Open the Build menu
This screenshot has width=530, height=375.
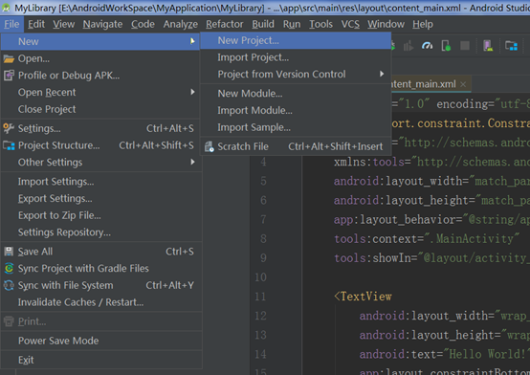(x=263, y=24)
